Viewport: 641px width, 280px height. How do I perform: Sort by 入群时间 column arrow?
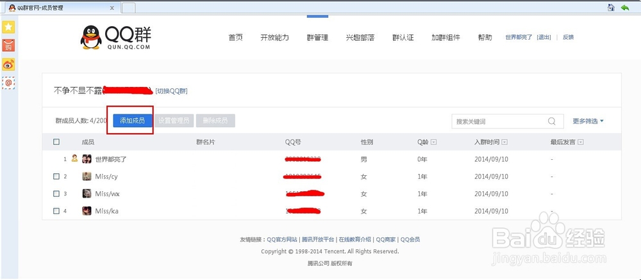coord(504,143)
